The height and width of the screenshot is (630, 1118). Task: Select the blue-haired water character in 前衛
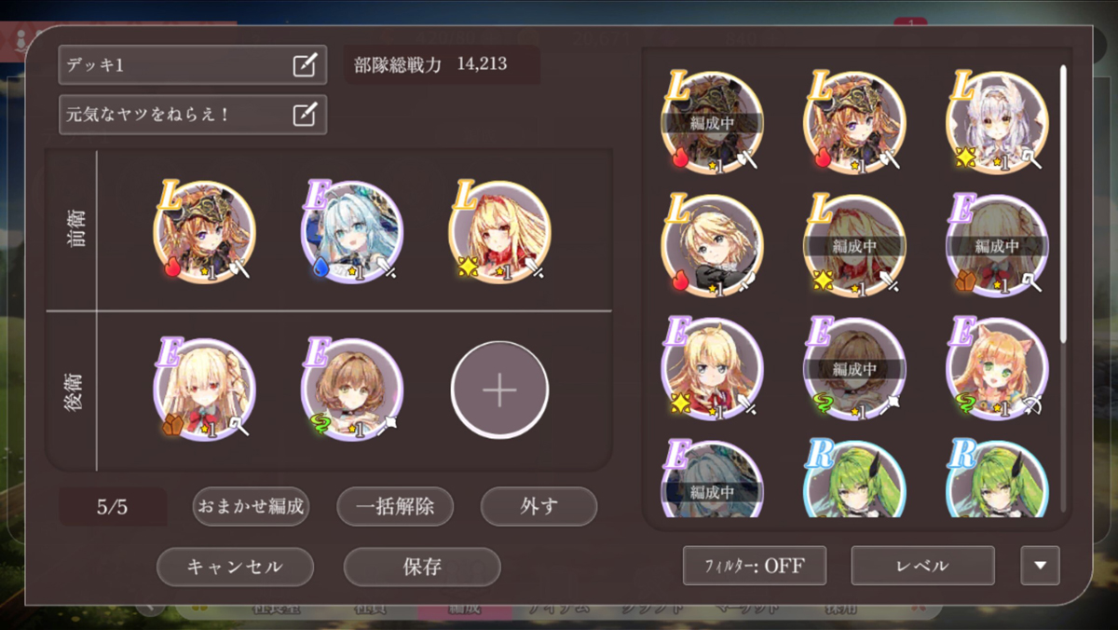tap(352, 232)
